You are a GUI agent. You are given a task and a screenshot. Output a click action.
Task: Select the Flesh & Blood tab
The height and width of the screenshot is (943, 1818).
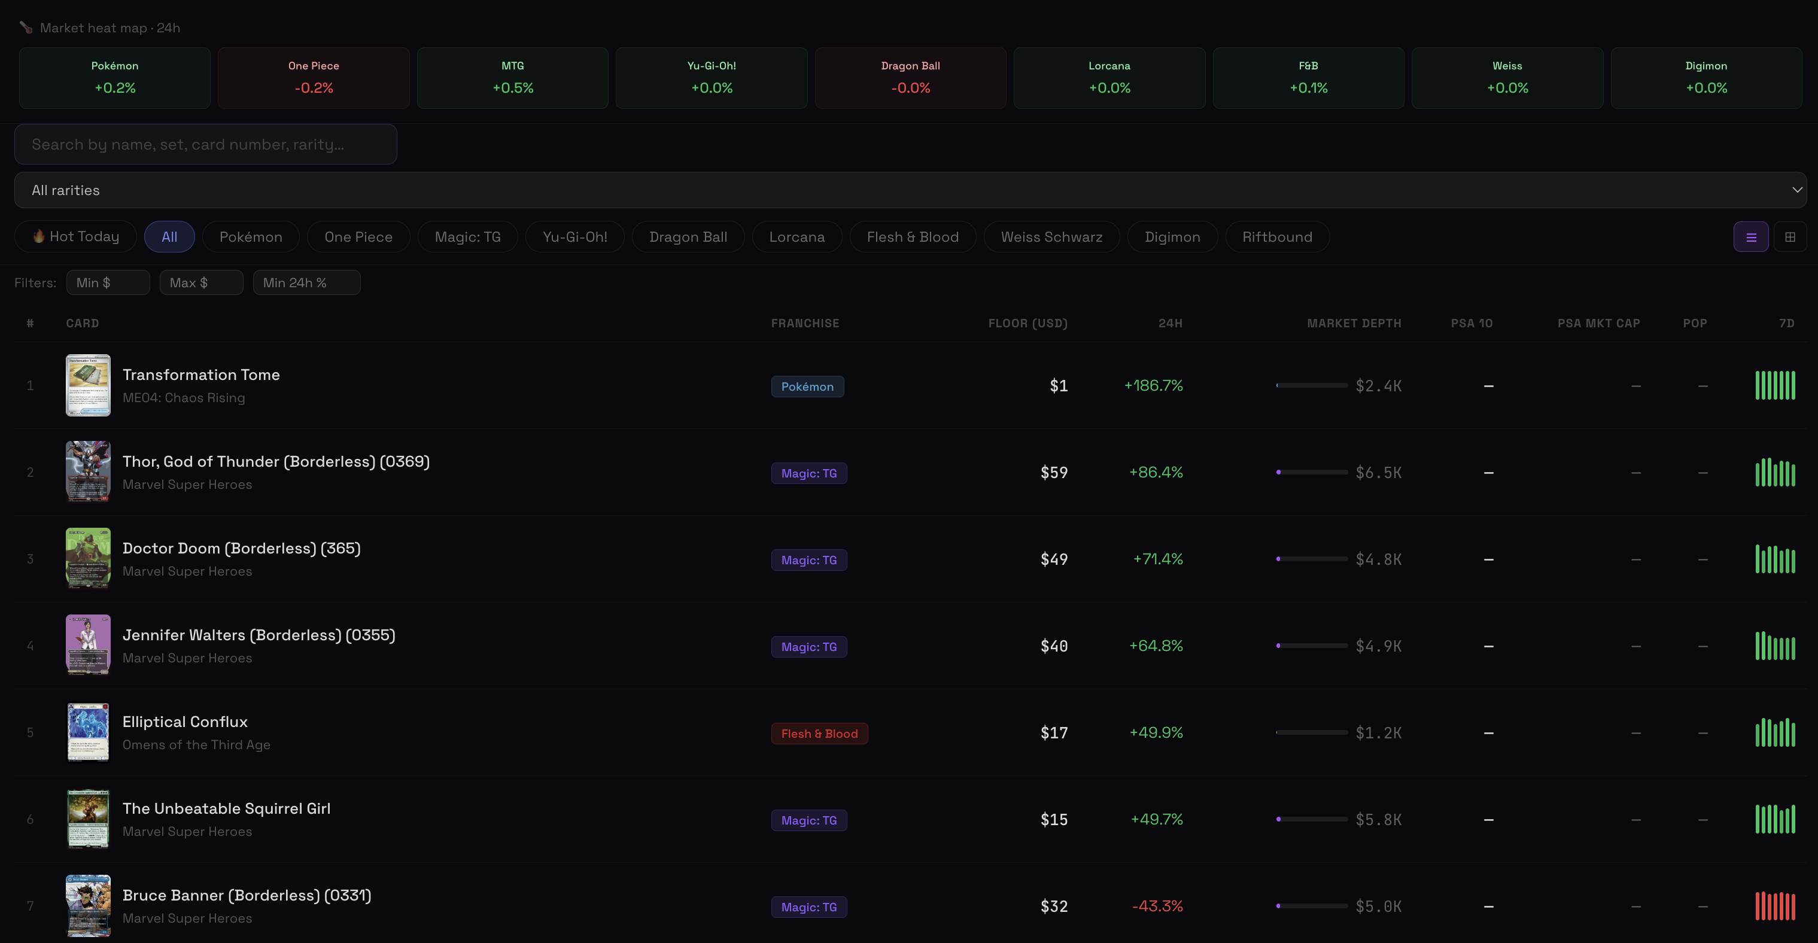[913, 237]
